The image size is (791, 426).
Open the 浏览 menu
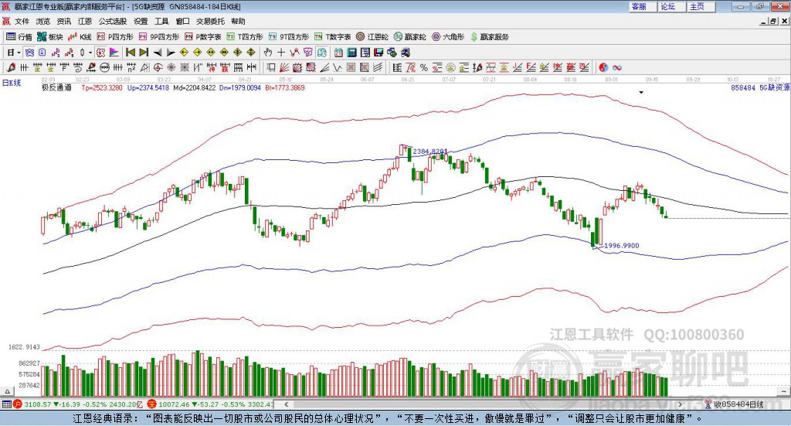click(x=43, y=21)
